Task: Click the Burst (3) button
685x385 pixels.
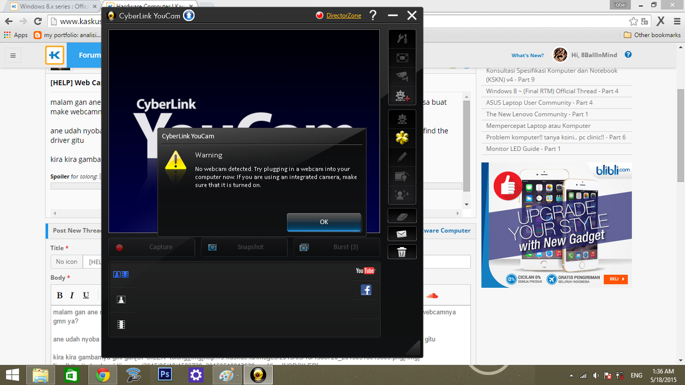Action: point(337,247)
